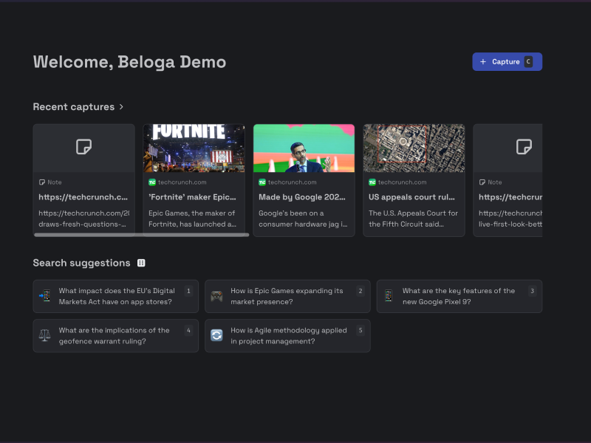The height and width of the screenshot is (443, 591).
Task: Open the satellite map thumbnail of appeals court card
Action: [x=414, y=148]
